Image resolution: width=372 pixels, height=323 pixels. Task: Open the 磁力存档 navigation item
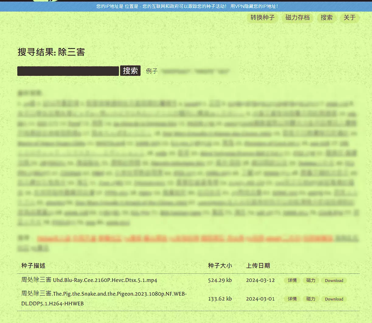pos(297,18)
